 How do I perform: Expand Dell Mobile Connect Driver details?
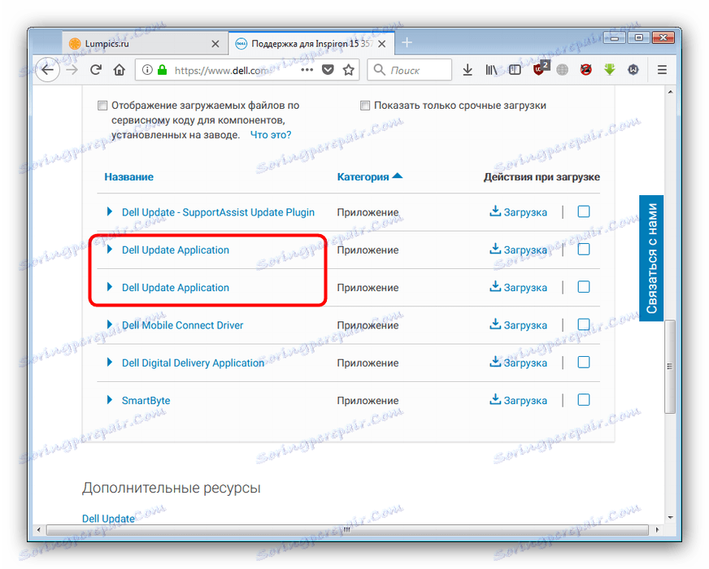(110, 324)
